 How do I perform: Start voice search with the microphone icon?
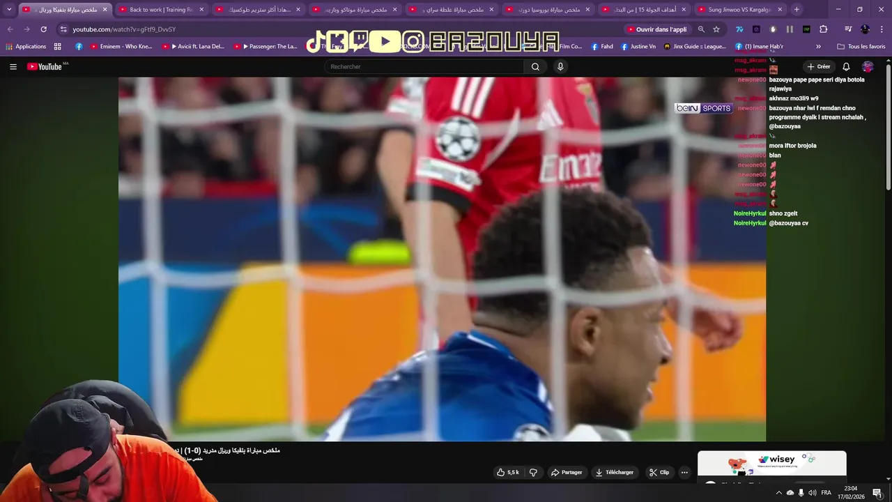point(560,67)
